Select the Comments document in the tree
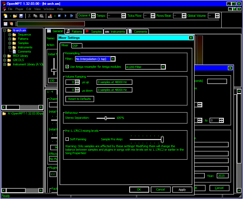Screen dimensions: 243x199 coord(24,52)
